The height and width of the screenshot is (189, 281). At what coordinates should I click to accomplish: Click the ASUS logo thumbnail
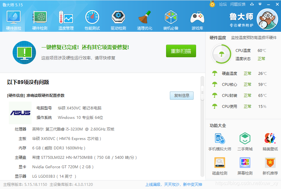click(x=20, y=113)
